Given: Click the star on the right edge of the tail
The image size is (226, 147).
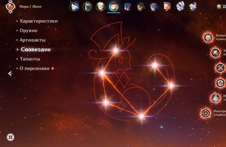Looking at the screenshot, I should [171, 86].
